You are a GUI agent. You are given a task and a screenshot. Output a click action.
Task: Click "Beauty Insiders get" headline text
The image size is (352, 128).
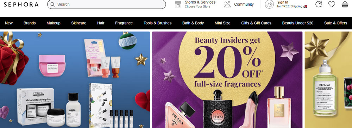(x=227, y=40)
